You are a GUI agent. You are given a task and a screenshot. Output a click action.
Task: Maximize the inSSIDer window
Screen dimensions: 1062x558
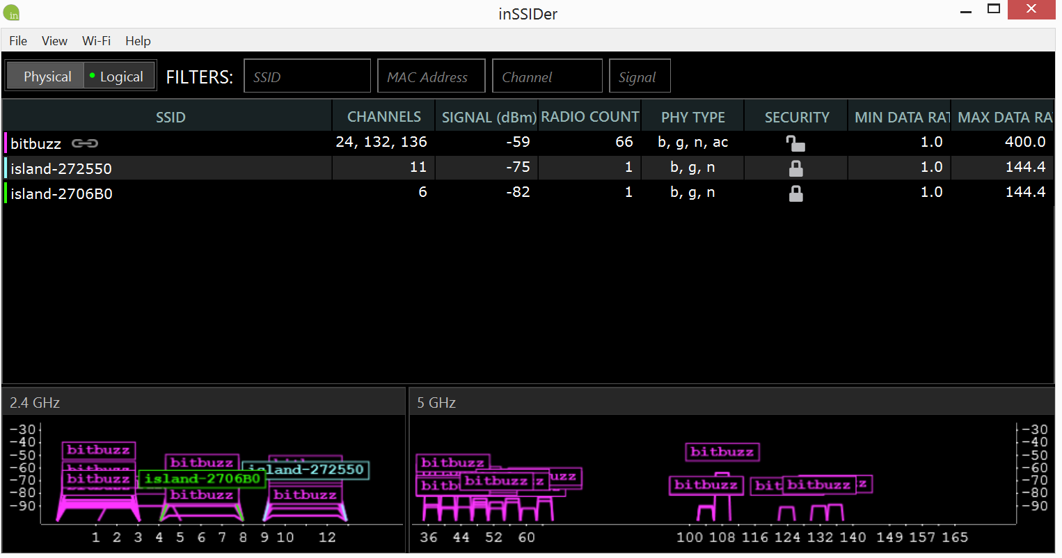click(x=994, y=9)
